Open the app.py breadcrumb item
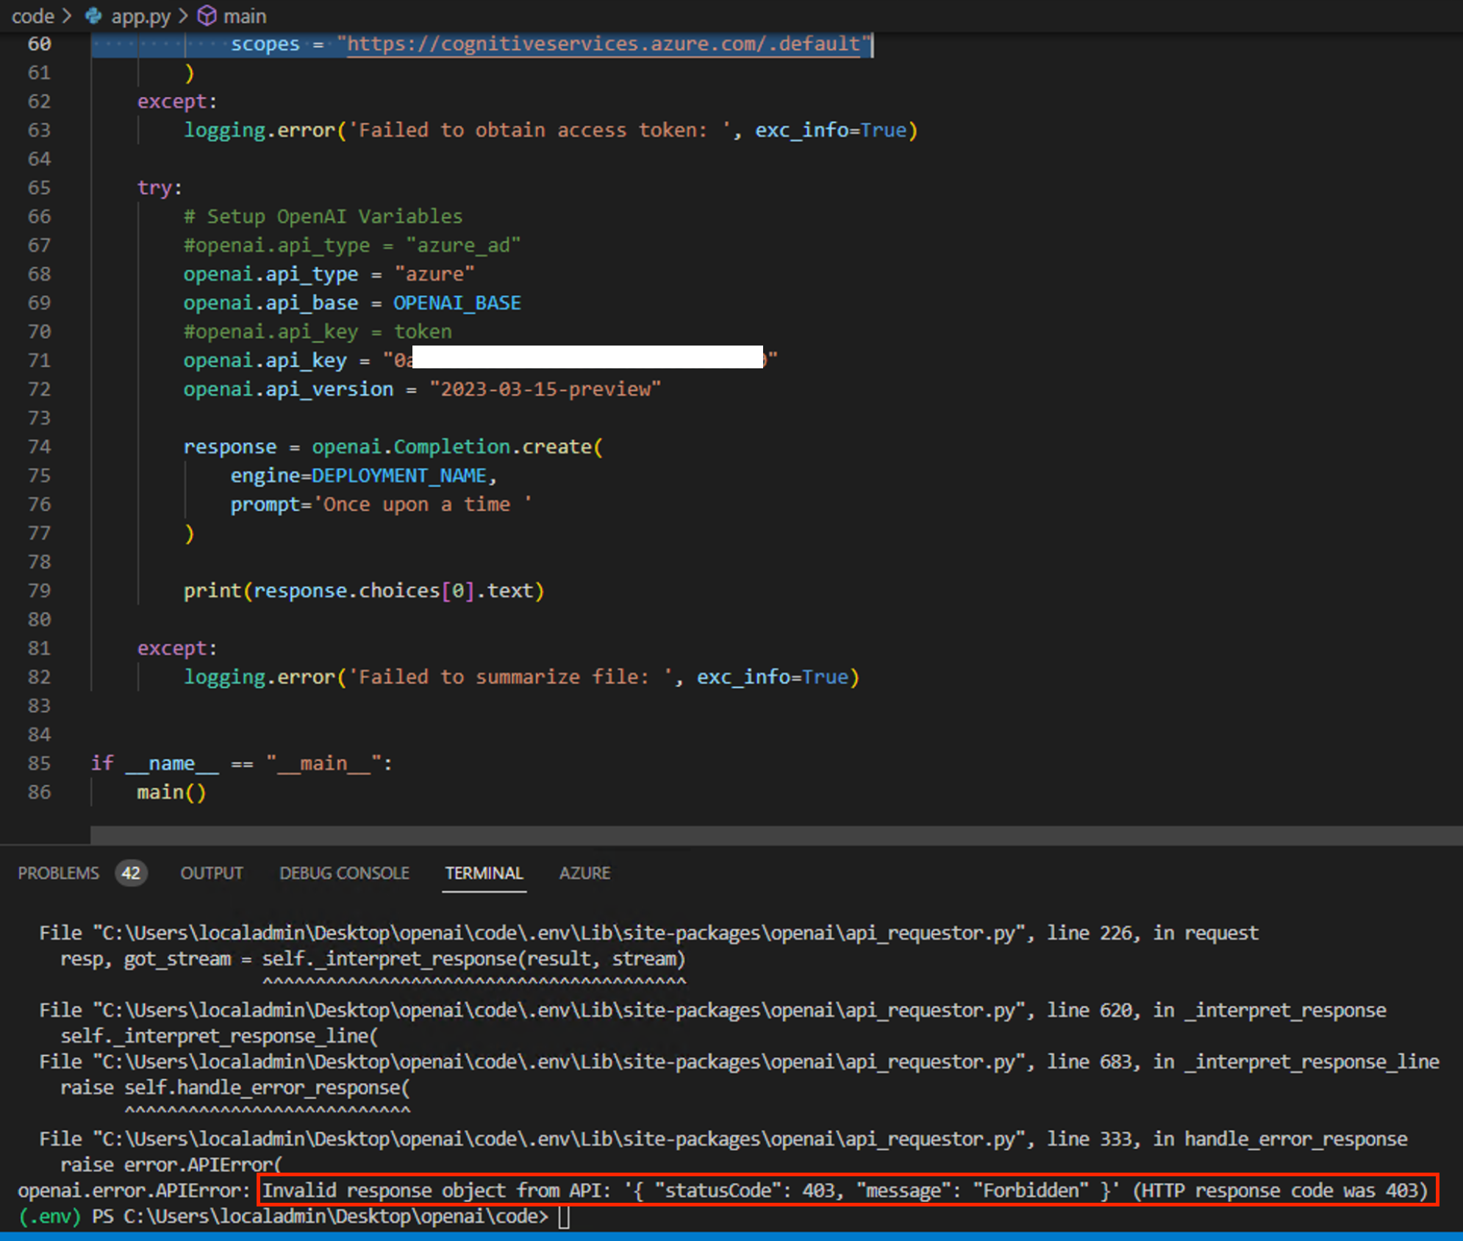The height and width of the screenshot is (1241, 1463). coord(140,15)
